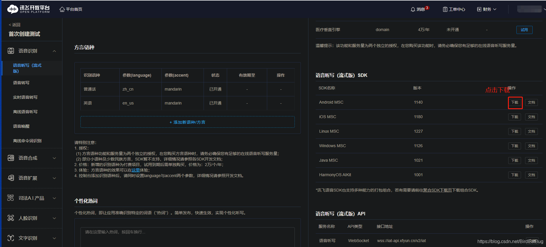Collapse the 语音识别 section chevron

(54, 51)
